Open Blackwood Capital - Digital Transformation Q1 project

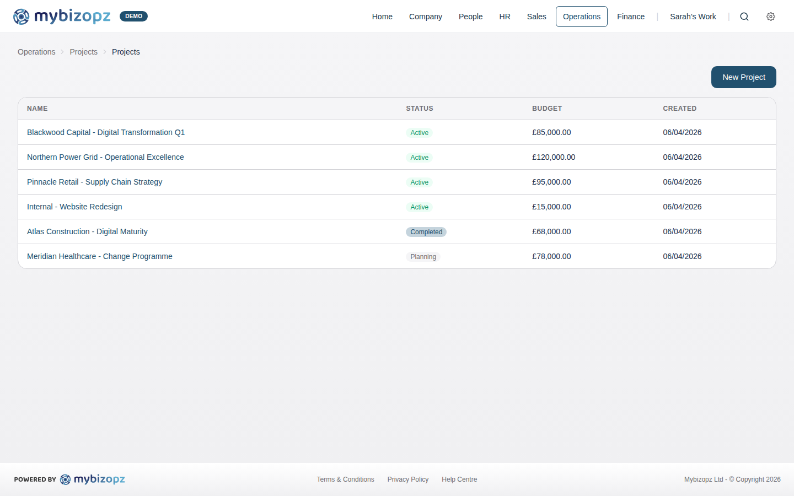pyautogui.click(x=106, y=132)
